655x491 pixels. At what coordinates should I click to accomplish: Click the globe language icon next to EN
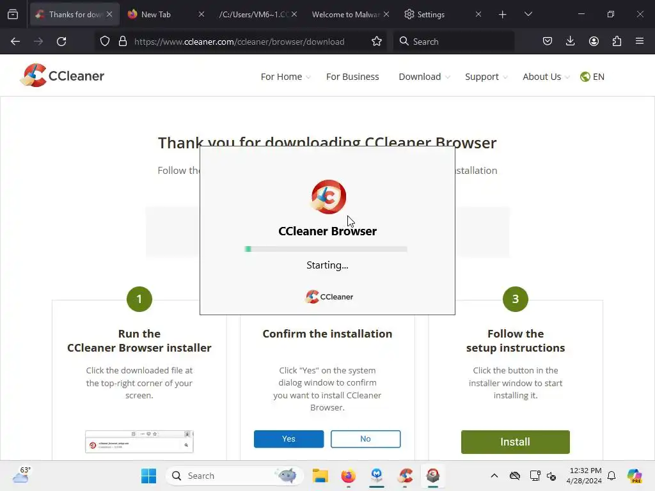click(585, 77)
